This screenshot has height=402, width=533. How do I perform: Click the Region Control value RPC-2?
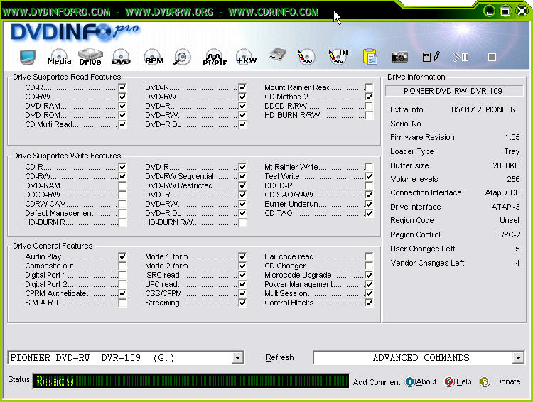coord(510,234)
